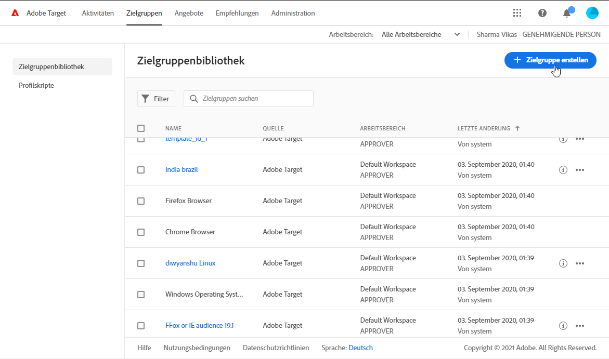This screenshot has width=609, height=359.
Task: Select Profilskripte in the sidebar
Action: [36, 85]
